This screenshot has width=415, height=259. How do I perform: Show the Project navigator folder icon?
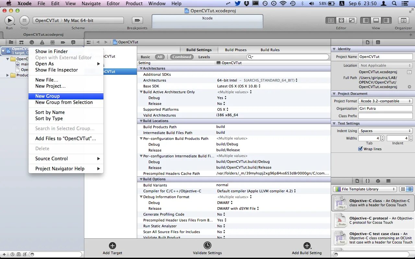11,42
